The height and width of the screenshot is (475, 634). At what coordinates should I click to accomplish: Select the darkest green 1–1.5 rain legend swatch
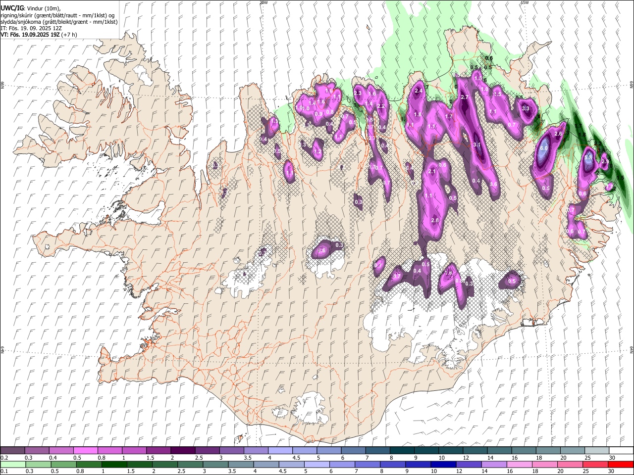[114, 465]
